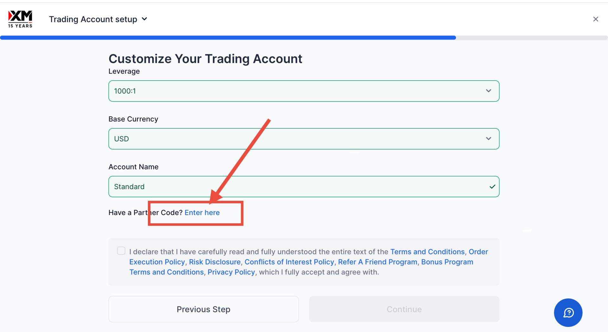
Task: Open the Risk Disclosure link
Action: 215,262
